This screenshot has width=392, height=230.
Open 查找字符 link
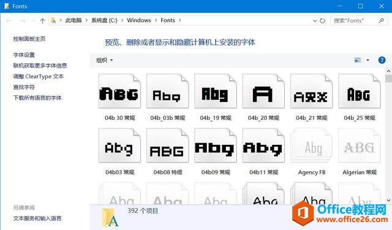pos(24,87)
